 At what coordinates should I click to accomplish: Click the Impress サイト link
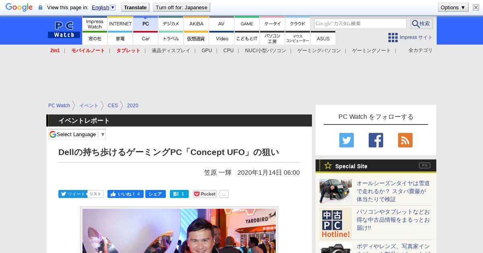point(416,37)
